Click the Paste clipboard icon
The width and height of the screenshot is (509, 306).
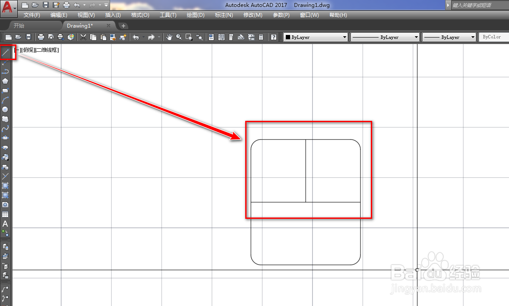tap(103, 37)
